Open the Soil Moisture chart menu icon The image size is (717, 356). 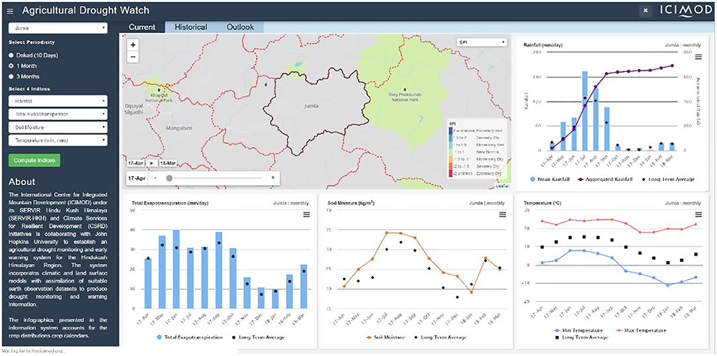click(502, 215)
